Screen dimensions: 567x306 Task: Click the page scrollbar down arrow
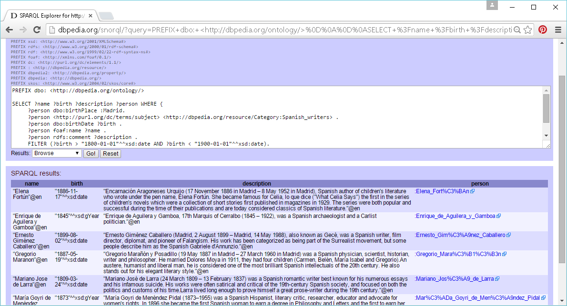point(562,301)
